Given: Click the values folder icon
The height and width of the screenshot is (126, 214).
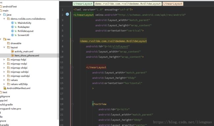Looking at the screenshot, I should coord(9,80).
